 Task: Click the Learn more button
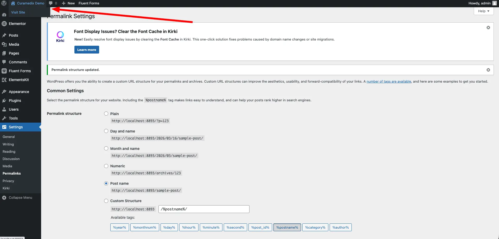click(x=86, y=49)
